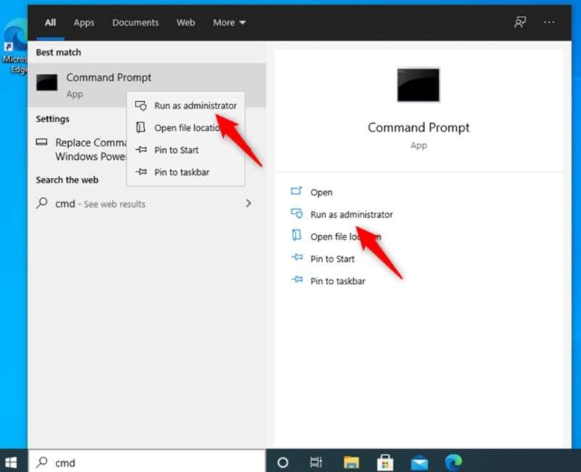The height and width of the screenshot is (472, 581).
Task: Click keyboard icon next to Replace Command setting
Action: [x=41, y=142]
